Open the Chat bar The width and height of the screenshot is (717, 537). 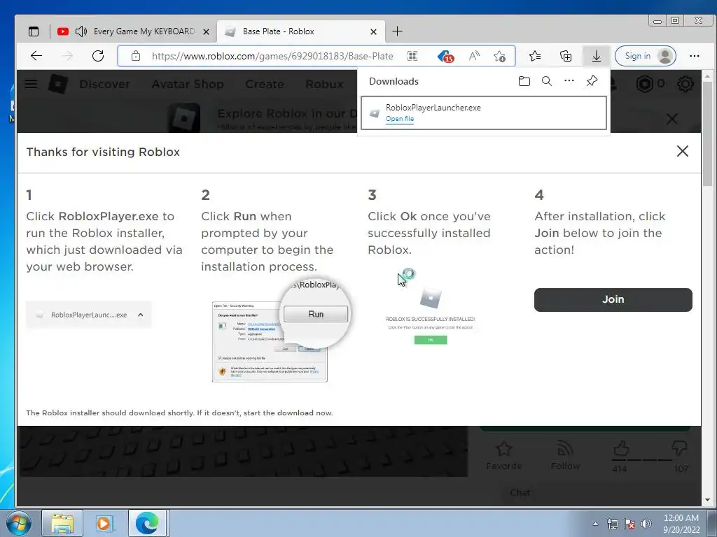(520, 493)
